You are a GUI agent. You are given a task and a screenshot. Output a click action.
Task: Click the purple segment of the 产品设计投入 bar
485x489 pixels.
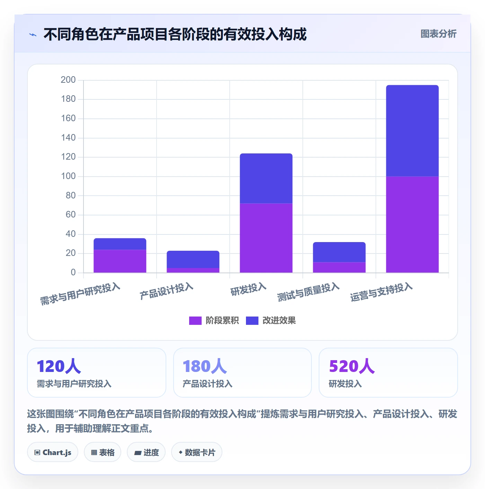(193, 270)
